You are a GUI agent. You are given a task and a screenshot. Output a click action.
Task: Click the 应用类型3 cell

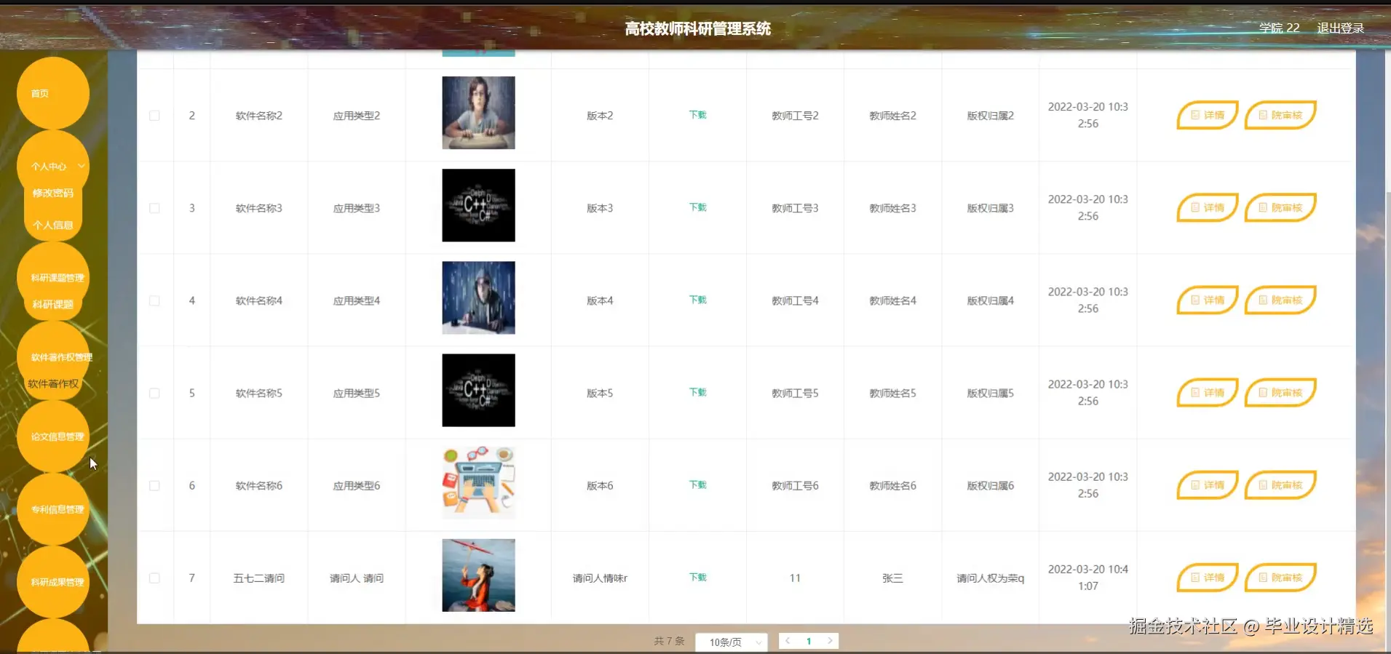(x=356, y=208)
